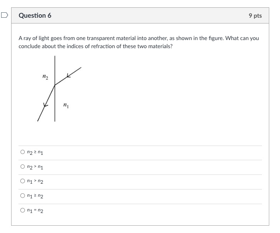Click the refraction ray diagram figure
The image size is (280, 233).
click(59, 89)
